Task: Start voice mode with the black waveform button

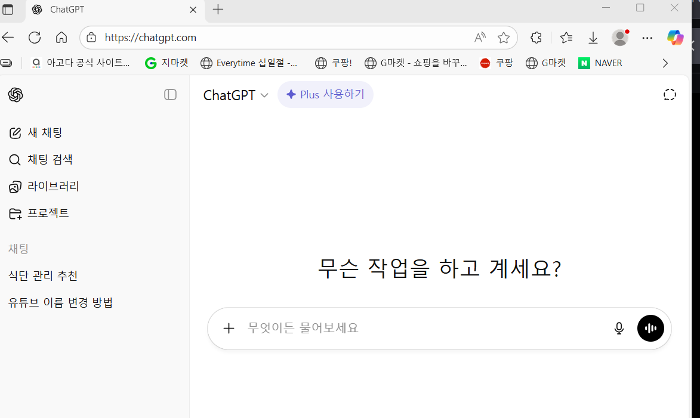Action: click(x=650, y=329)
